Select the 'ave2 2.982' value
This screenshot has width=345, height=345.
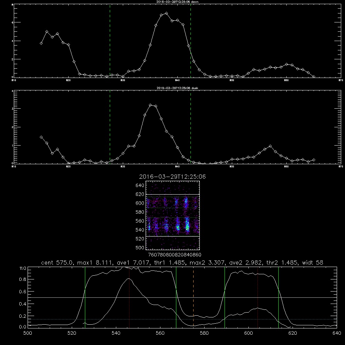point(246,263)
